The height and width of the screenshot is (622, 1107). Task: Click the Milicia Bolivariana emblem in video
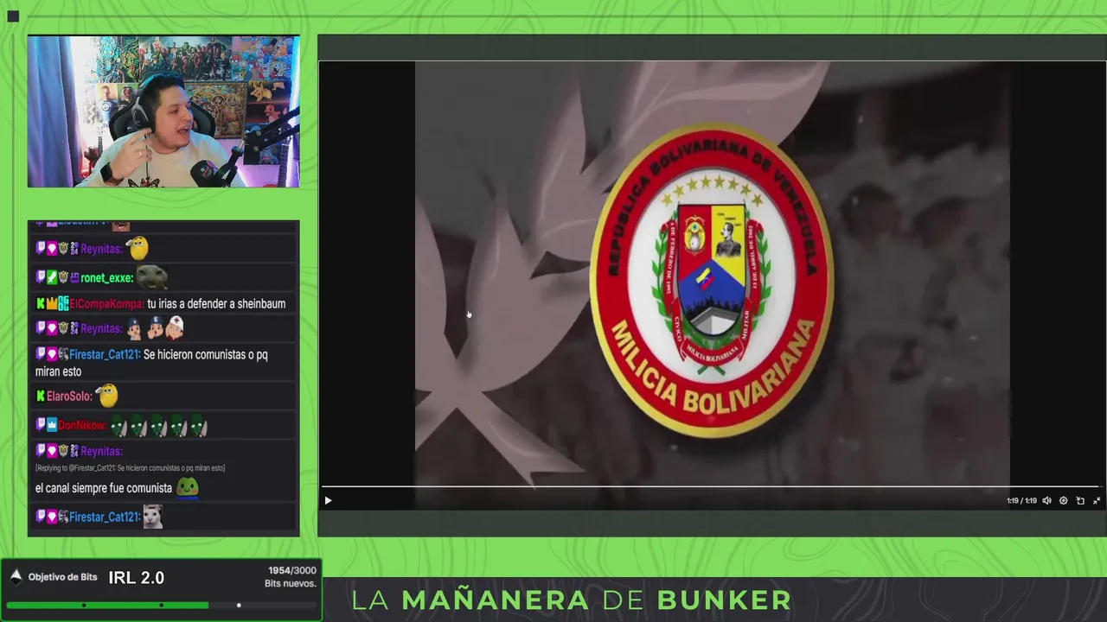point(711,279)
